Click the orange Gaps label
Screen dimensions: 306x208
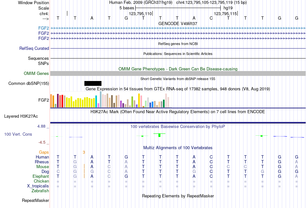click(44, 152)
